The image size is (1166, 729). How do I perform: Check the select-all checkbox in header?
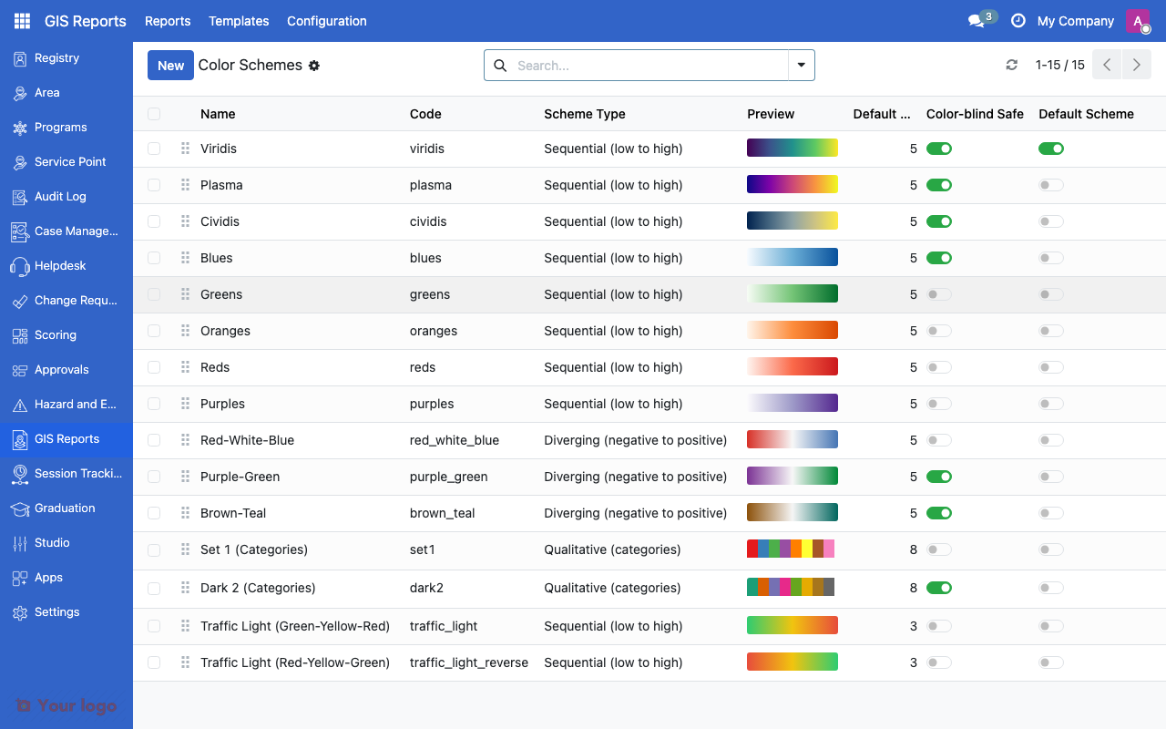pyautogui.click(x=154, y=114)
